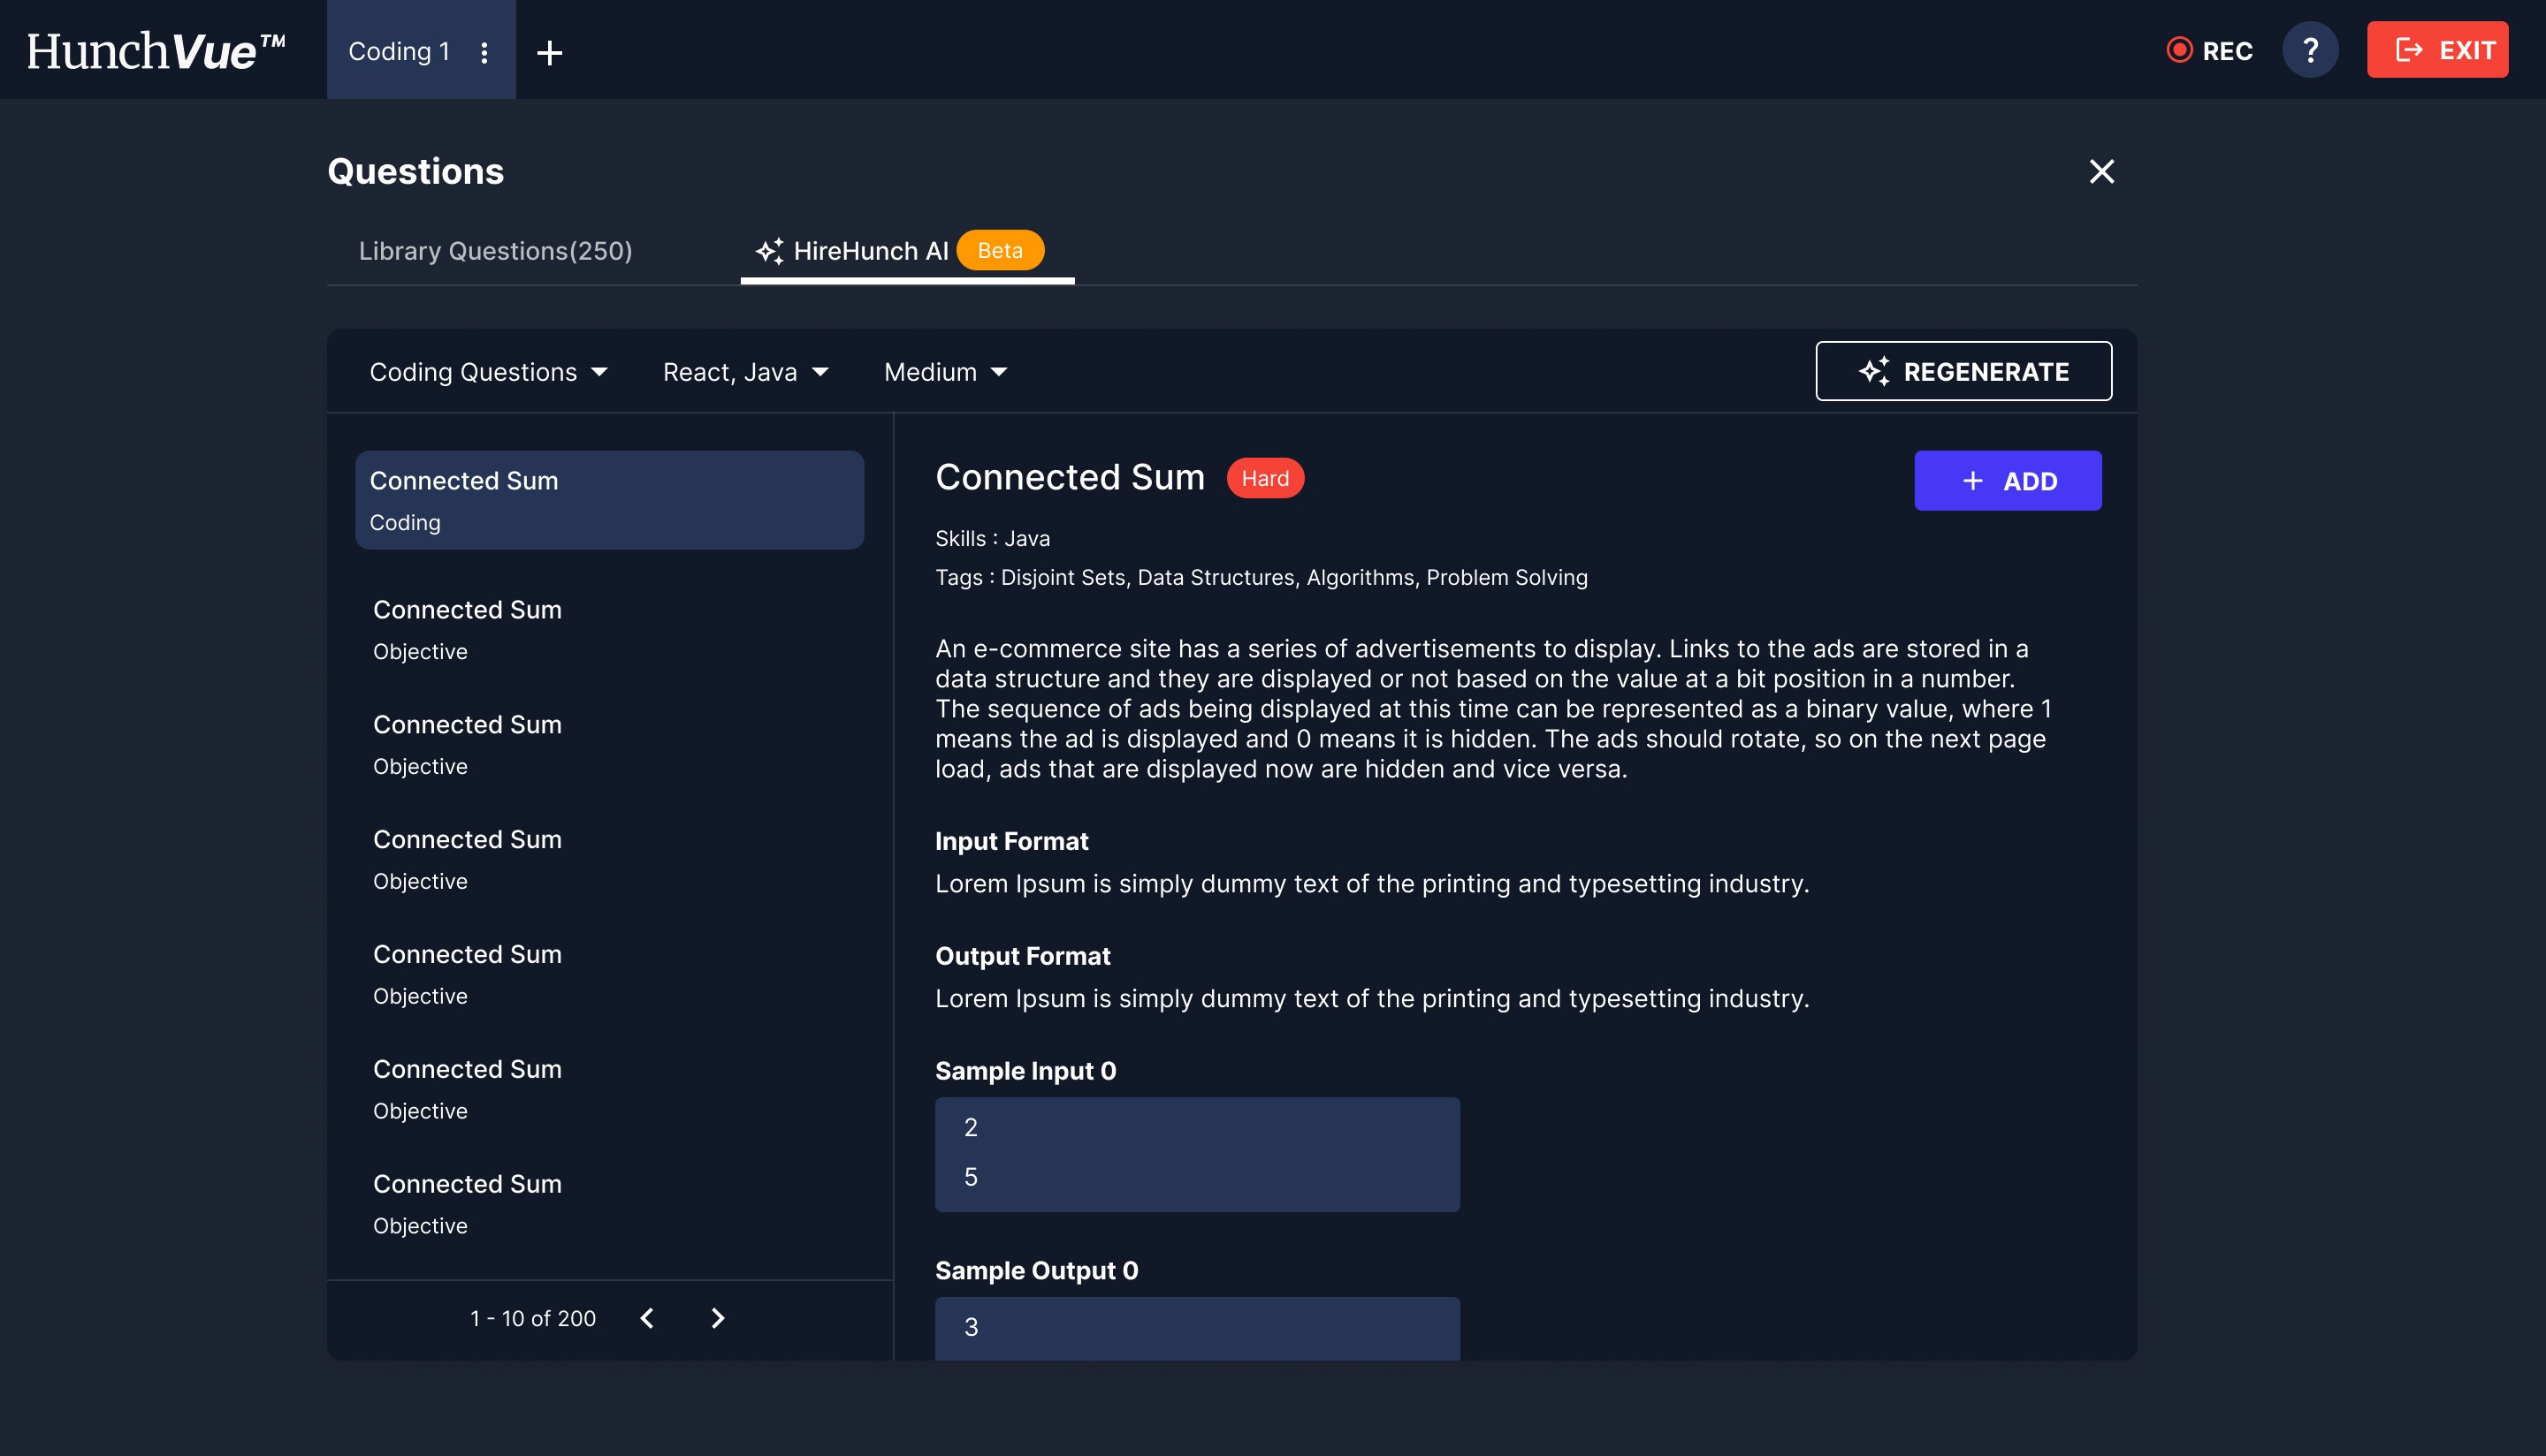Click the REC recording indicator

[2209, 50]
